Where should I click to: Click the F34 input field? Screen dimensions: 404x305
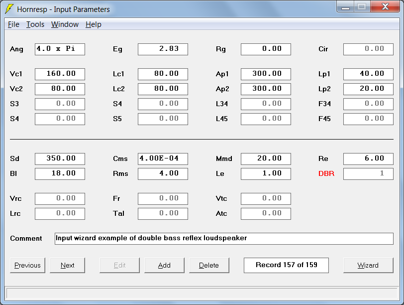tap(369, 104)
